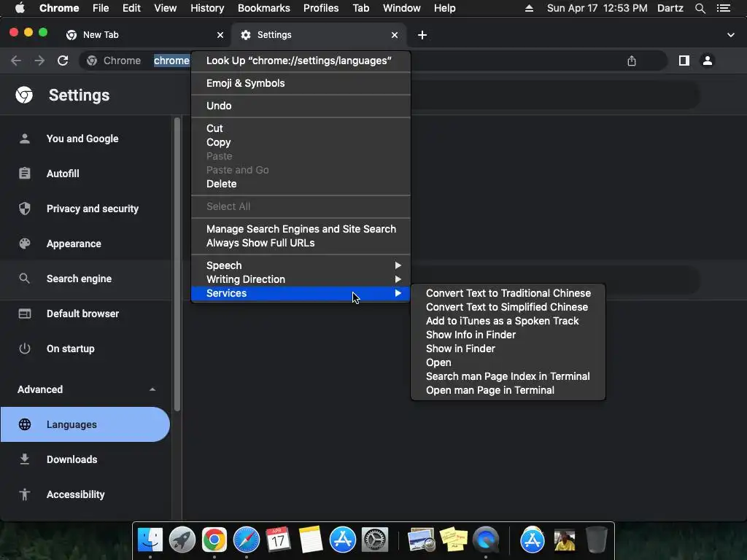Collapse the Advanced section
This screenshot has width=747, height=560.
[152, 389]
